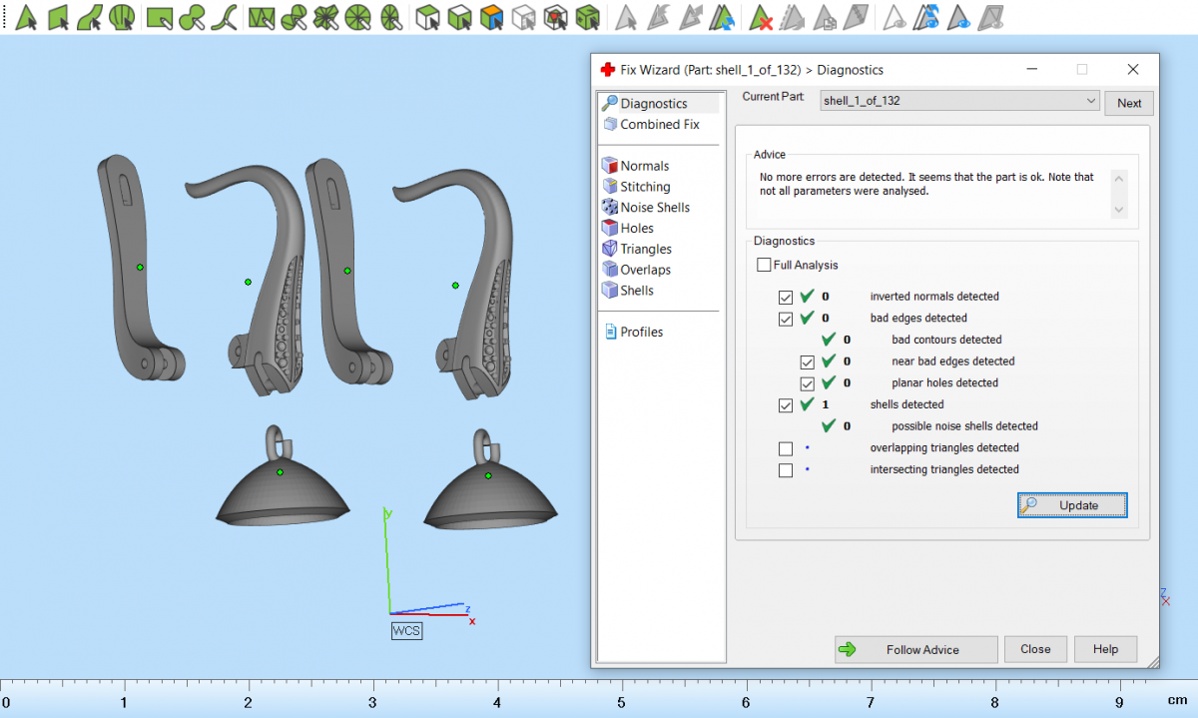Screen dimensions: 1198x718
Task: Open the Normals fix page
Action: pos(644,166)
